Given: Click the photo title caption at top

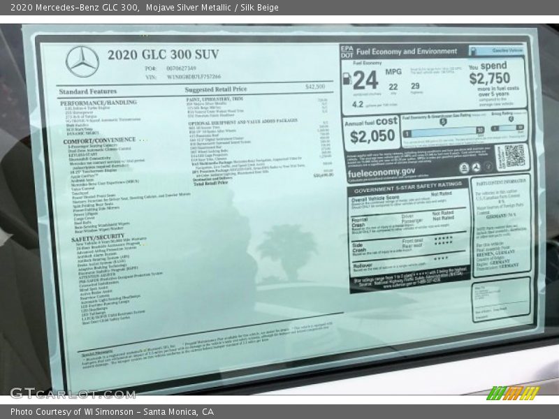Looking at the screenshot, I should coord(145,8).
